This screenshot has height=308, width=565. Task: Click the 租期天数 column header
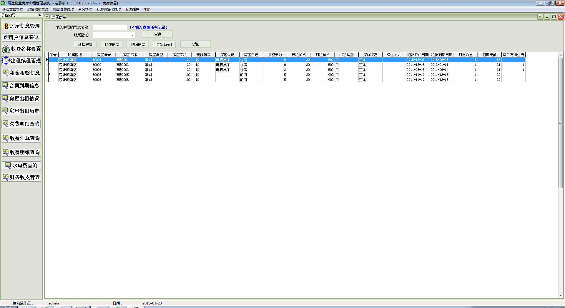click(x=489, y=55)
